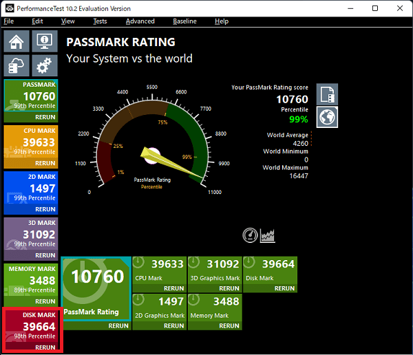413x355 pixels.
Task: Rerun the CPU Mark from the sidebar
Action: click(45, 163)
